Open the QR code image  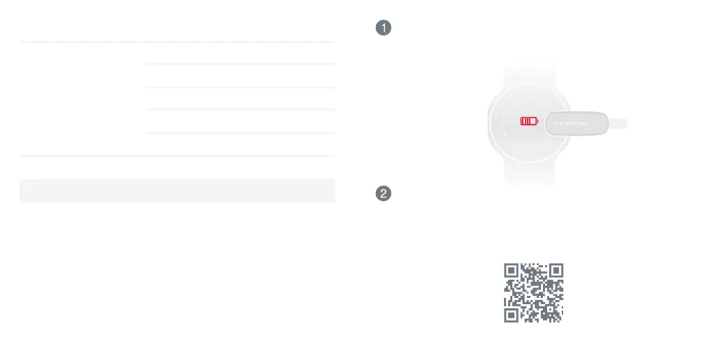click(533, 293)
